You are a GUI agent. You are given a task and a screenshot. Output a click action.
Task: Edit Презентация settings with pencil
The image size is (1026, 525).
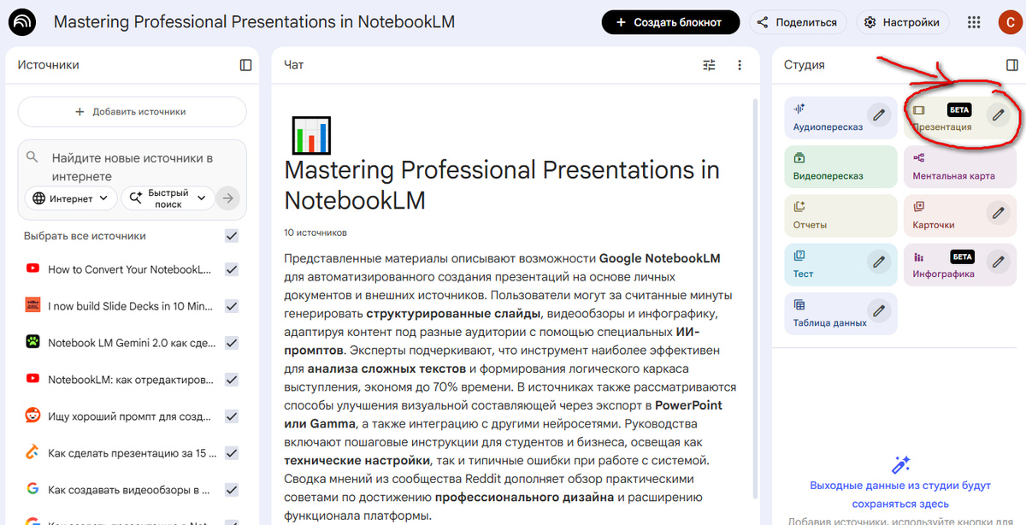pyautogui.click(x=998, y=114)
